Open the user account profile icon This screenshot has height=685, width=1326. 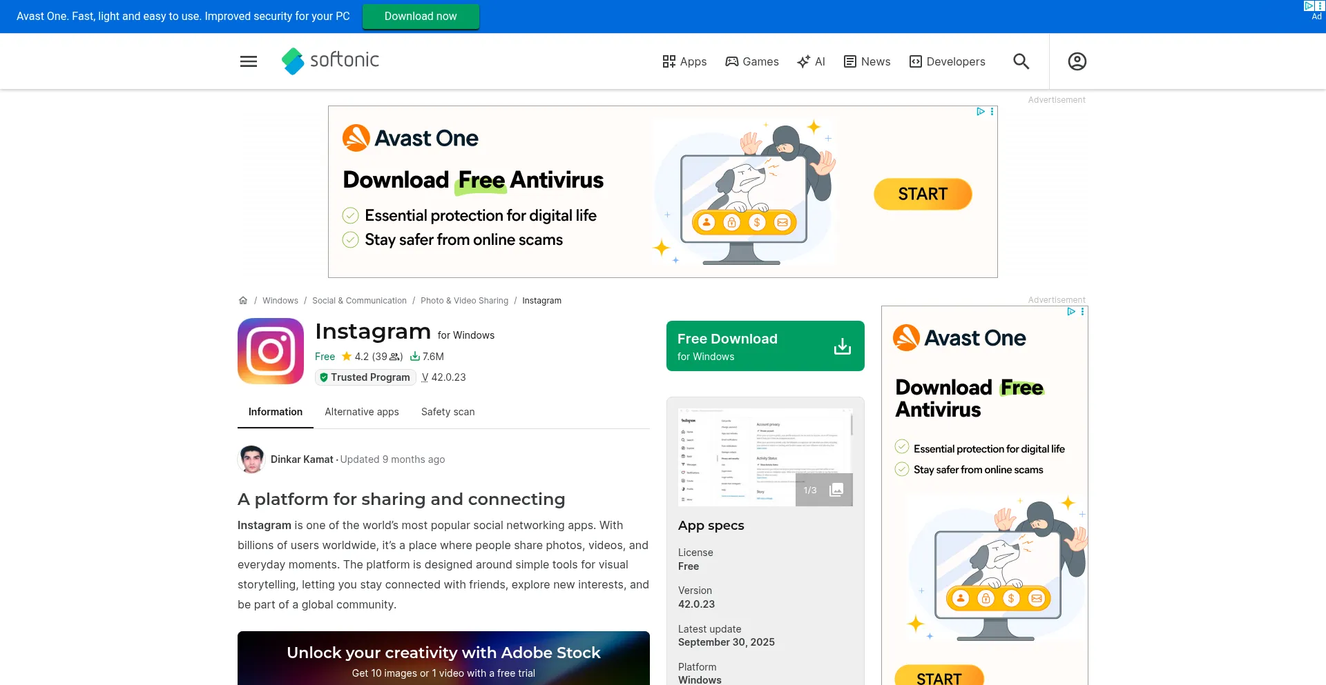click(x=1077, y=61)
